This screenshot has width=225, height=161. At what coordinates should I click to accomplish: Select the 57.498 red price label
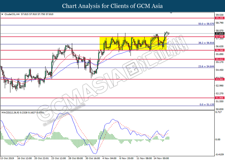coord(220,37)
